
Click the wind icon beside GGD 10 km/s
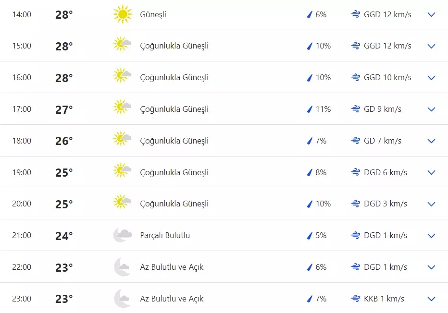point(356,77)
